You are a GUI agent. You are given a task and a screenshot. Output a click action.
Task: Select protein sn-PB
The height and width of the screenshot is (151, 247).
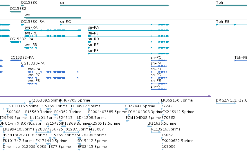(x=159, y=72)
